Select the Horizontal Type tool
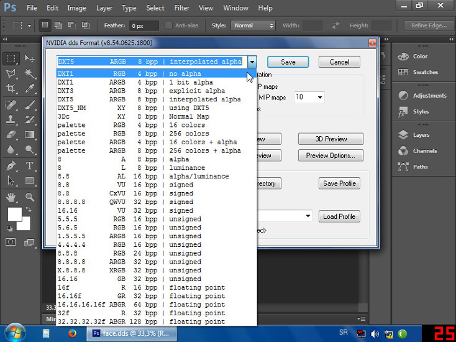This screenshot has width=456, height=342. [29, 165]
